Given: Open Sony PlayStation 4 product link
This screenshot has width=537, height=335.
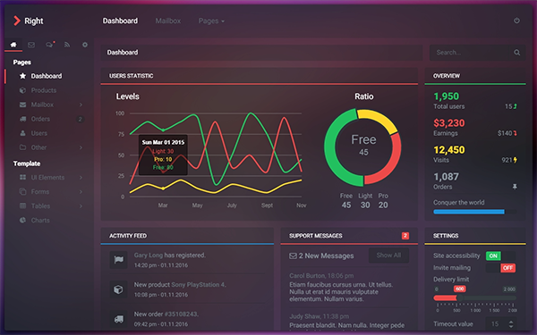Looking at the screenshot, I should (198, 284).
